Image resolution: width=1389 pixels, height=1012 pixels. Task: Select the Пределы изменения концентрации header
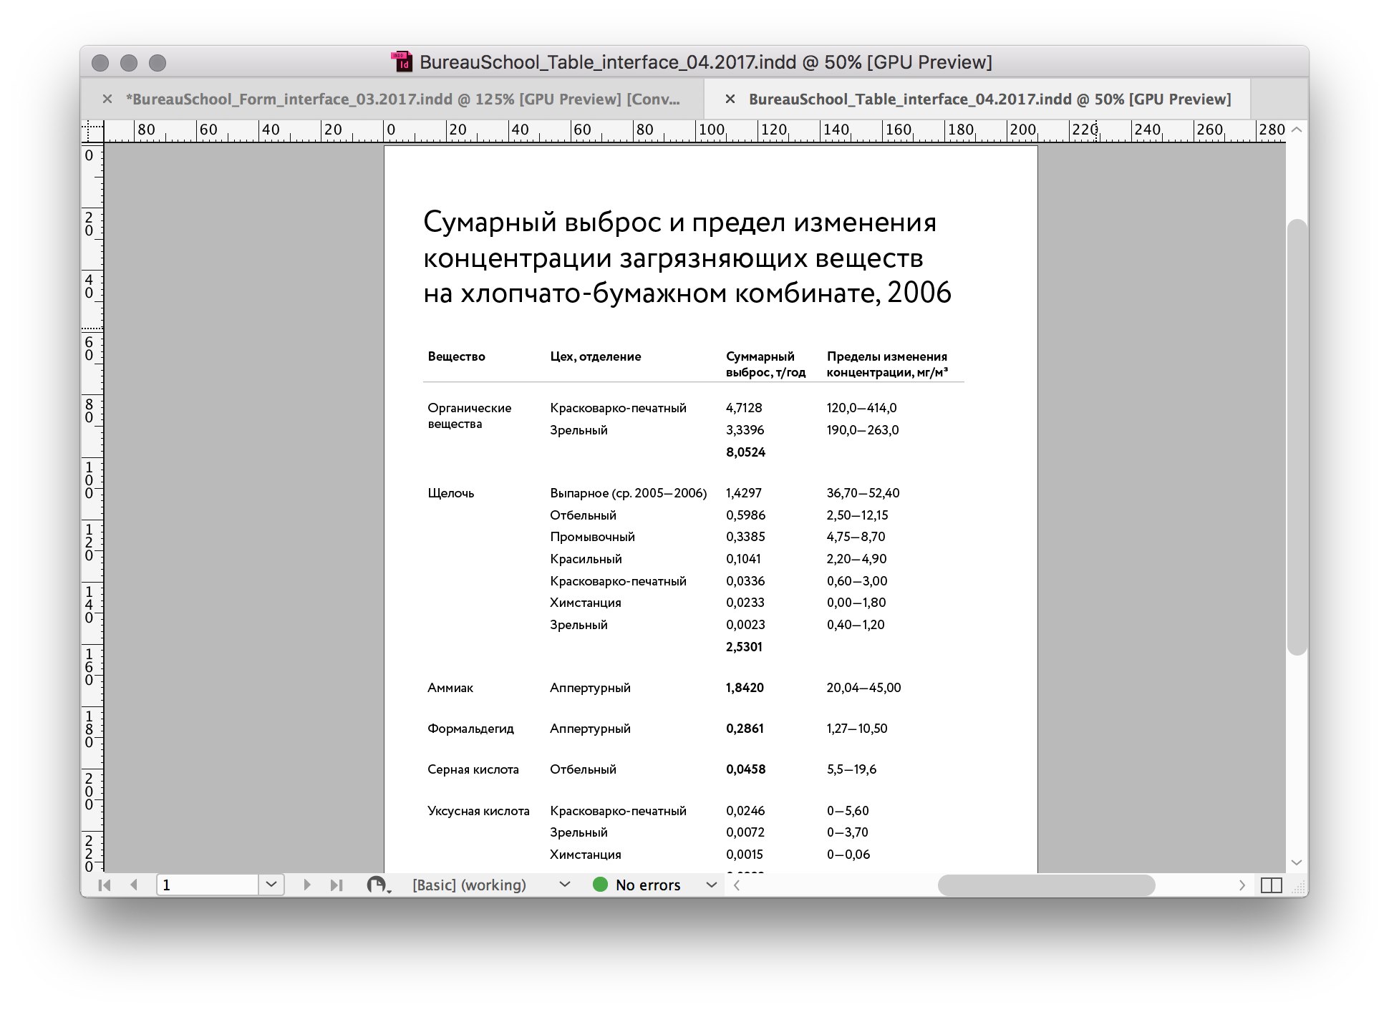[887, 364]
